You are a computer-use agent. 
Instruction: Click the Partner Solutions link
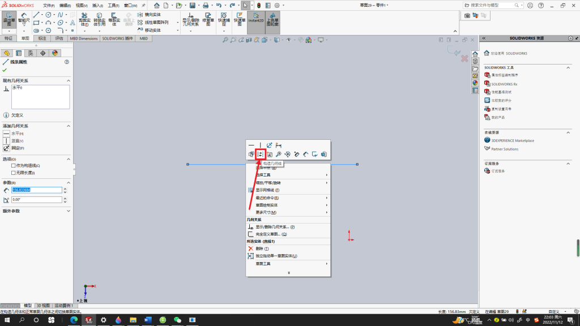pos(505,149)
